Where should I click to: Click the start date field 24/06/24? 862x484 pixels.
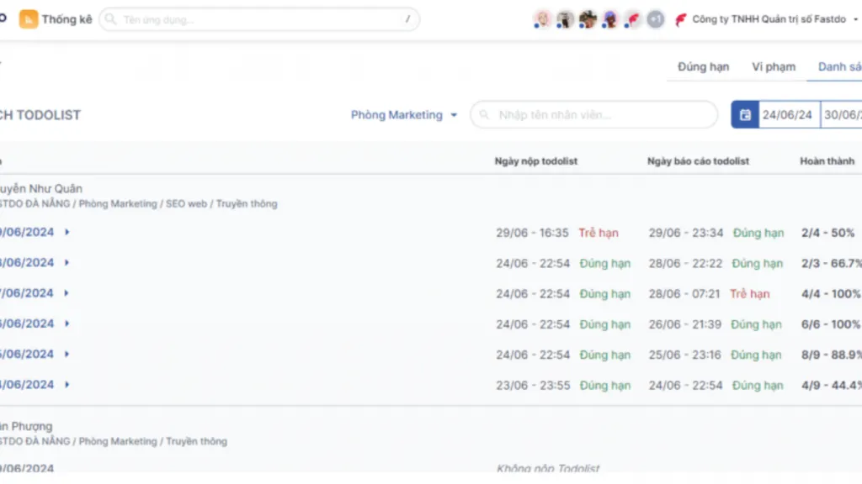[787, 114]
